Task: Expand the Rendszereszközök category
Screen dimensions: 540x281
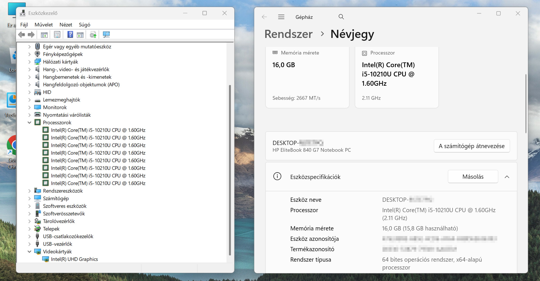Action: pyautogui.click(x=30, y=191)
